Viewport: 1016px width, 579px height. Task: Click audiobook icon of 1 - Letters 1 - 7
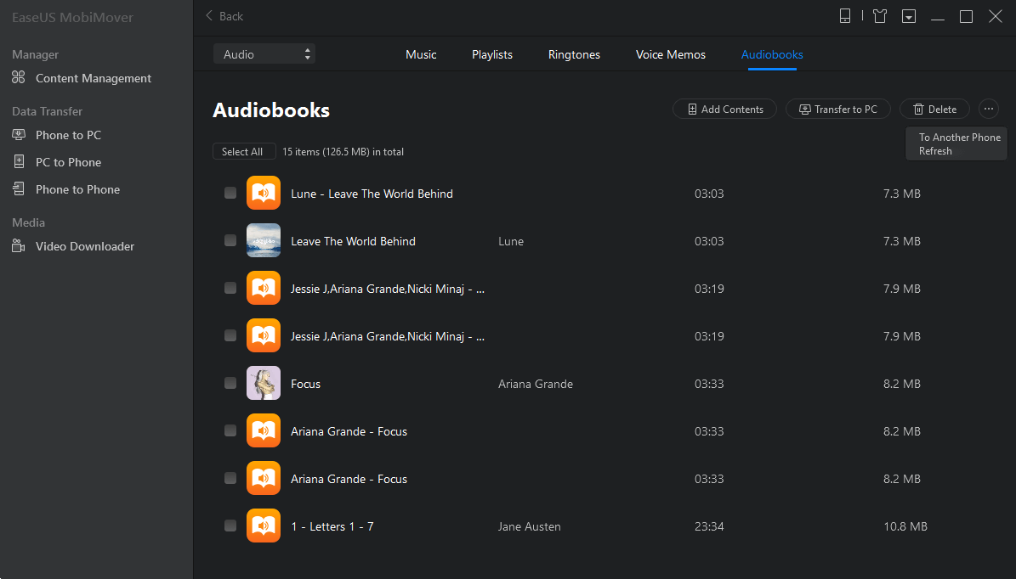tap(263, 526)
